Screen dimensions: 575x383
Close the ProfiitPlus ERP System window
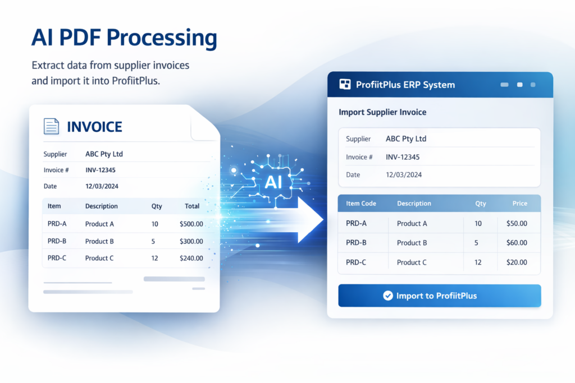coord(533,85)
